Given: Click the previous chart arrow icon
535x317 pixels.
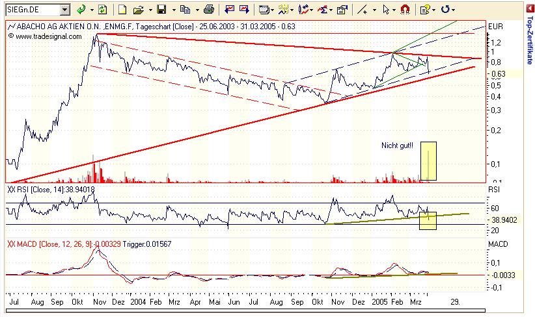Looking at the screenshot, I should click(x=229, y=10).
